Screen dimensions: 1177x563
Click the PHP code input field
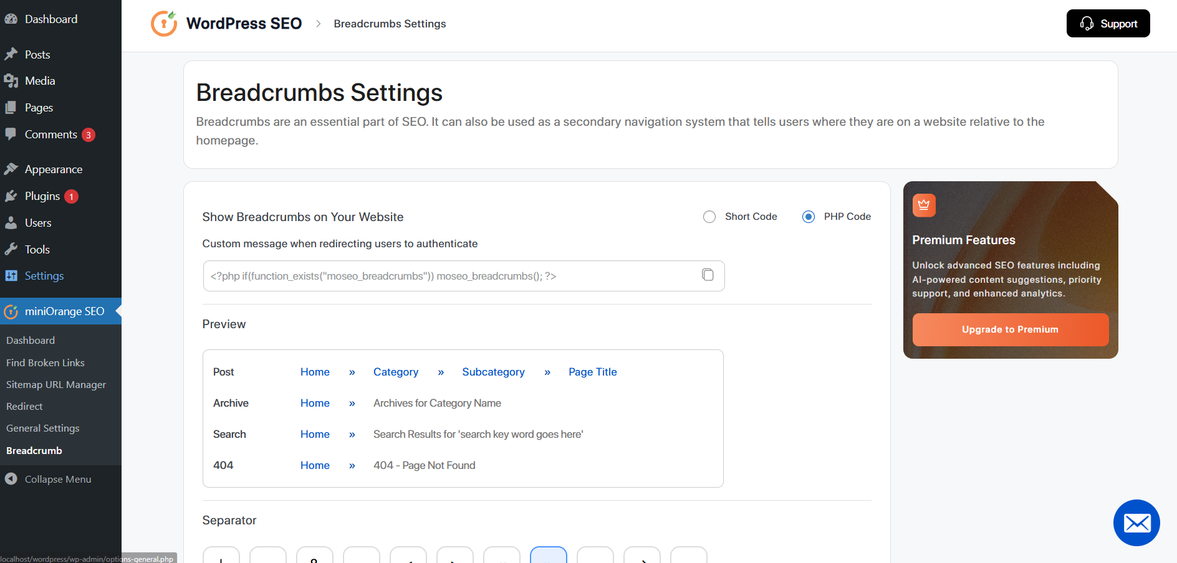pos(449,276)
